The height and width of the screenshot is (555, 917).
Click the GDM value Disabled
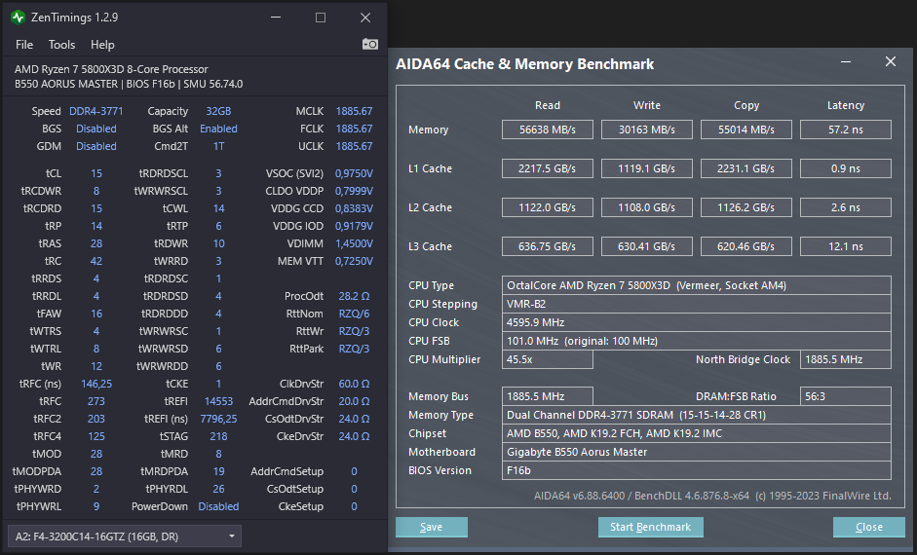tap(96, 146)
